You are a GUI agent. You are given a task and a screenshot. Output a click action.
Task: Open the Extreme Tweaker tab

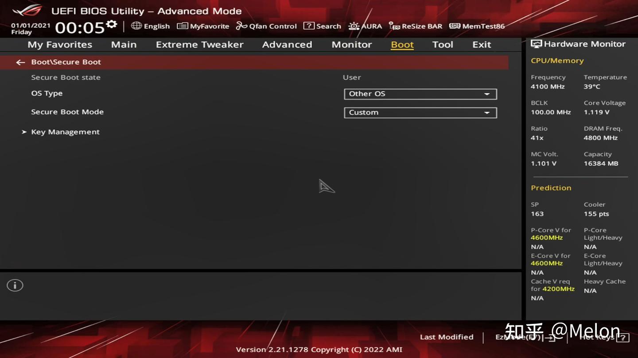[200, 44]
